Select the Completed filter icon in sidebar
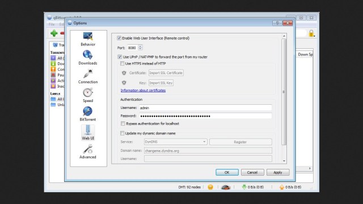Screen dimensions: 363x204 pos(53,69)
